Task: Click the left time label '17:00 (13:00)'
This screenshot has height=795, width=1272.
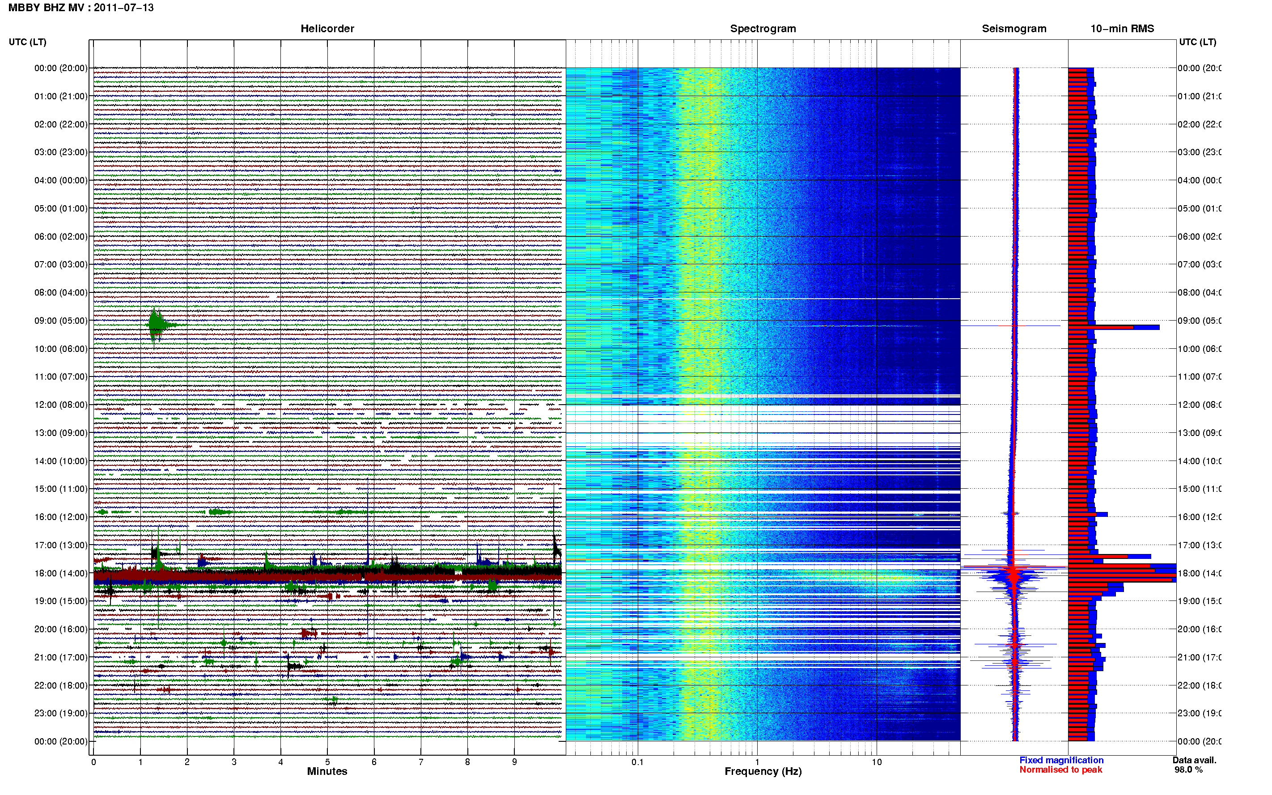Action: pyautogui.click(x=61, y=545)
